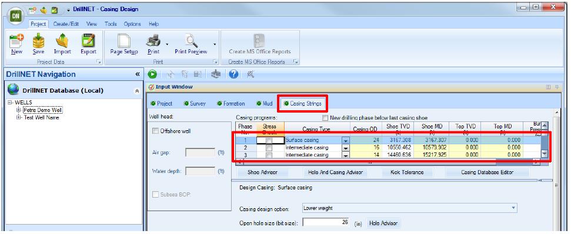
Task: Click the blue Help question icon
Action: [x=234, y=74]
